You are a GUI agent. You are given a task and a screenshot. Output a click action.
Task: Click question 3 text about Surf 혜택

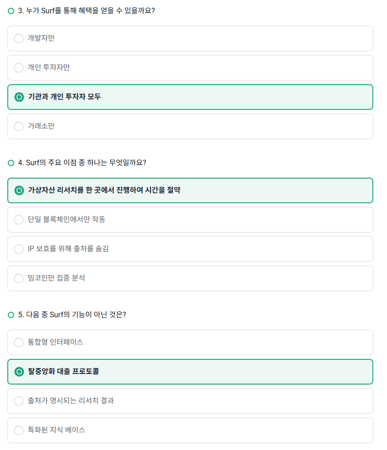click(86, 11)
